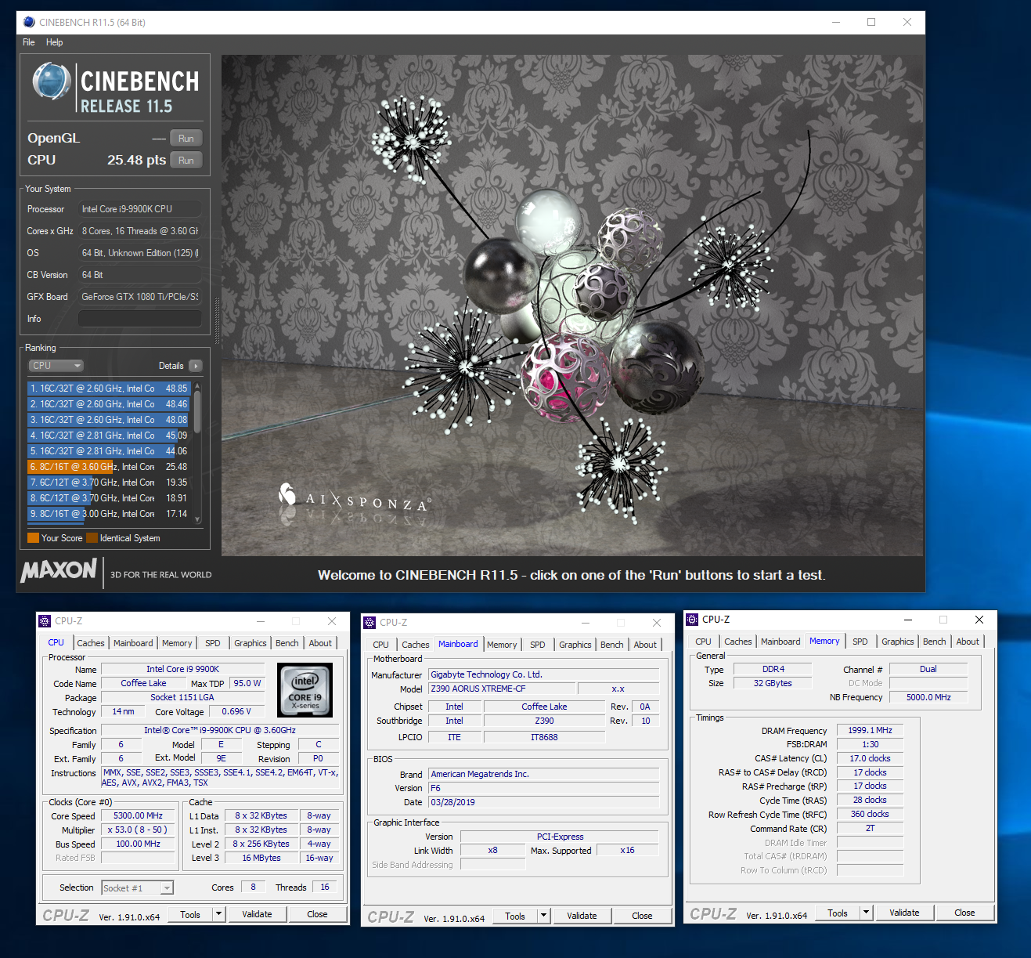1031x958 pixels.
Task: Click the Intel Core i9 X-series logo
Action: tap(305, 690)
